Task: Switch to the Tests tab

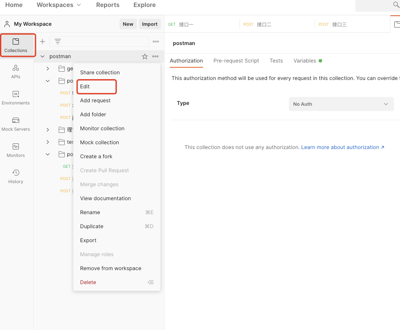Action: [276, 61]
